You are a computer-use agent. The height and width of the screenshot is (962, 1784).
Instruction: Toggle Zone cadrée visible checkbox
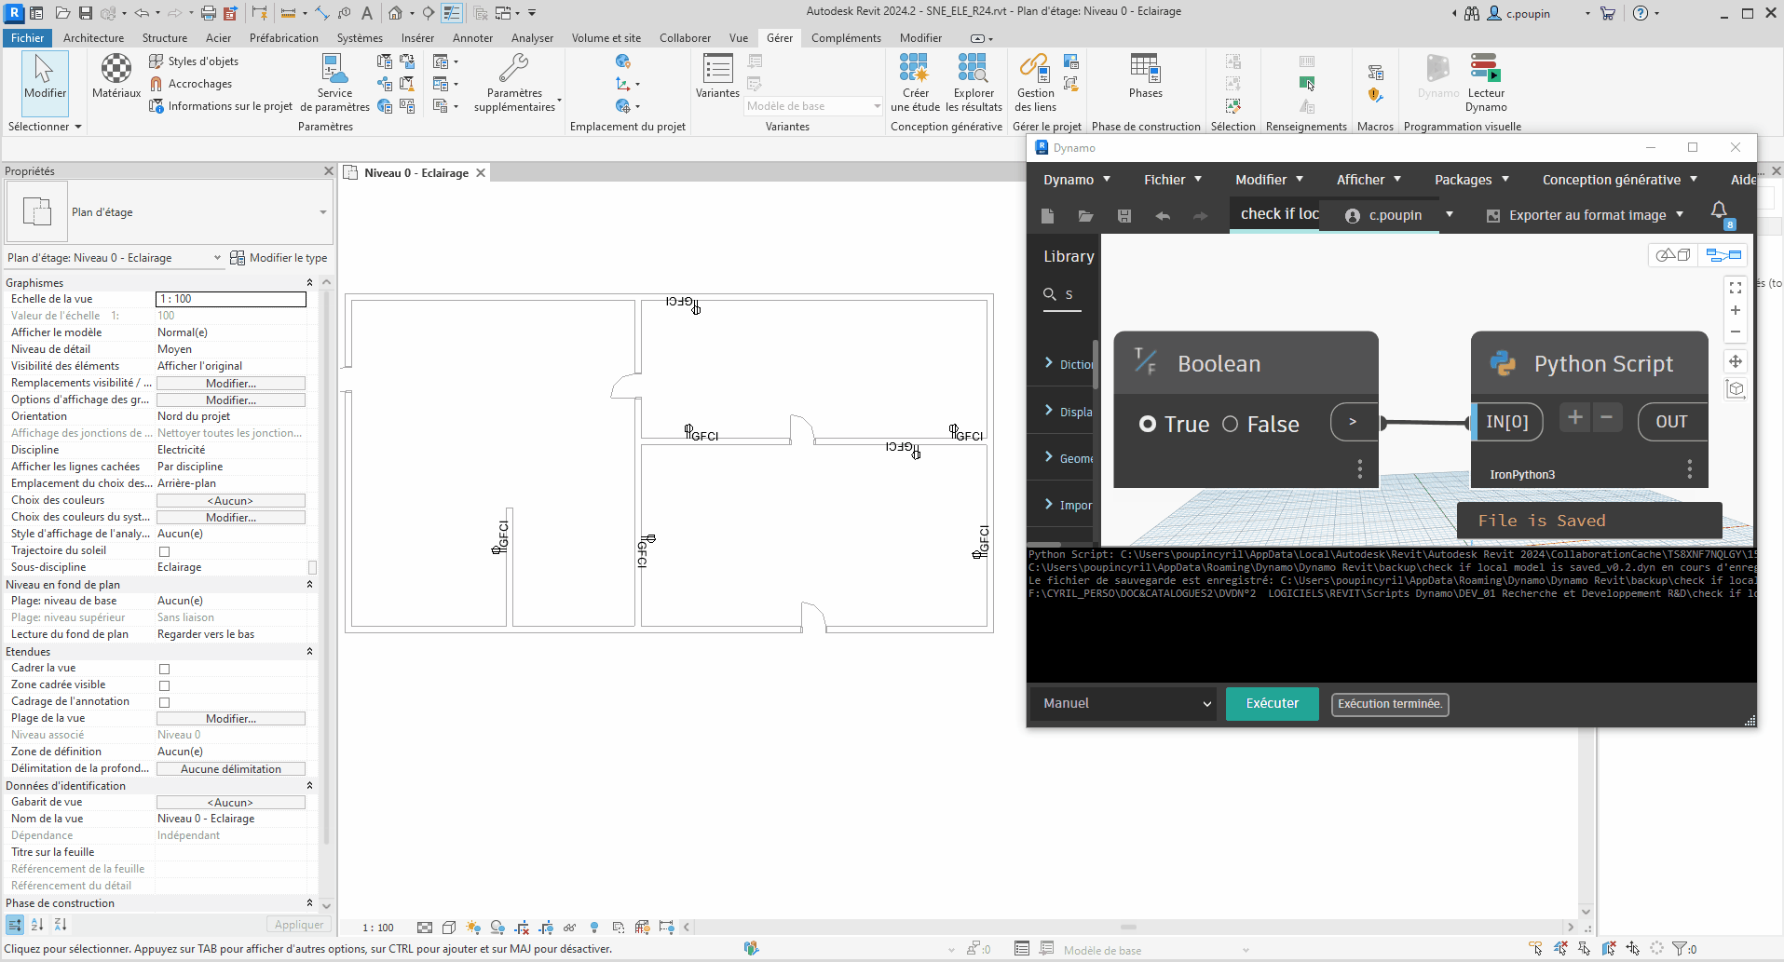click(165, 685)
